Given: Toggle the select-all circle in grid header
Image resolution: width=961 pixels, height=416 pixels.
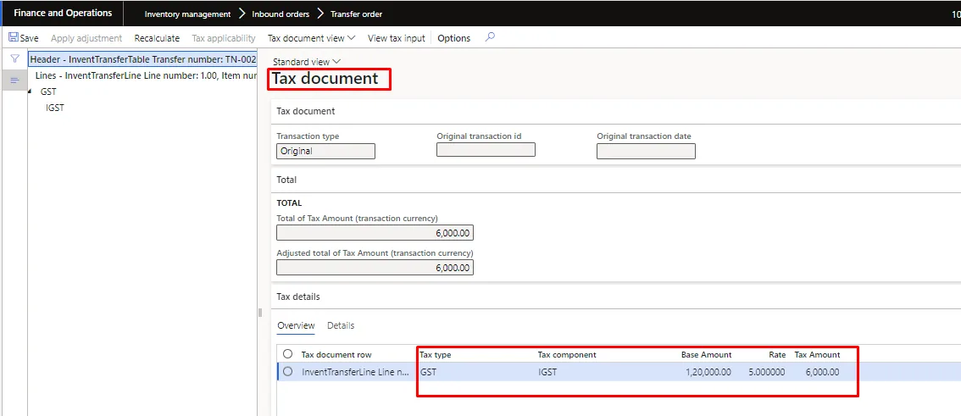Looking at the screenshot, I should pos(288,354).
